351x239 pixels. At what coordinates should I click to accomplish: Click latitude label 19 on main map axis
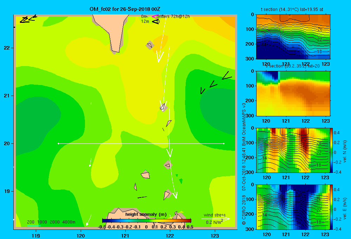7,191
